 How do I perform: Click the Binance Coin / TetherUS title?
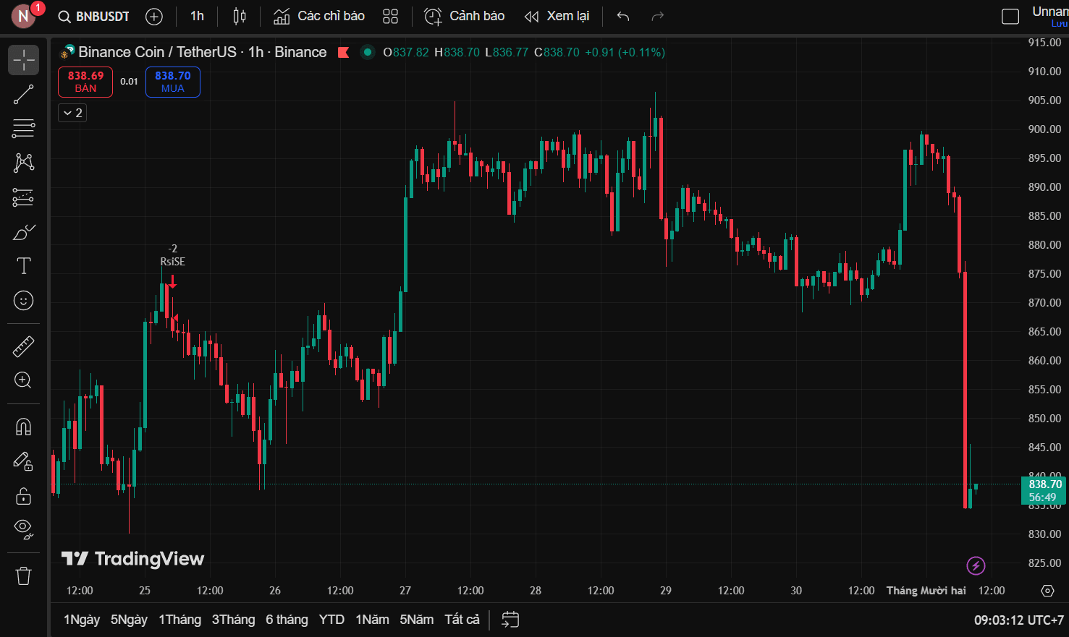[x=157, y=52]
